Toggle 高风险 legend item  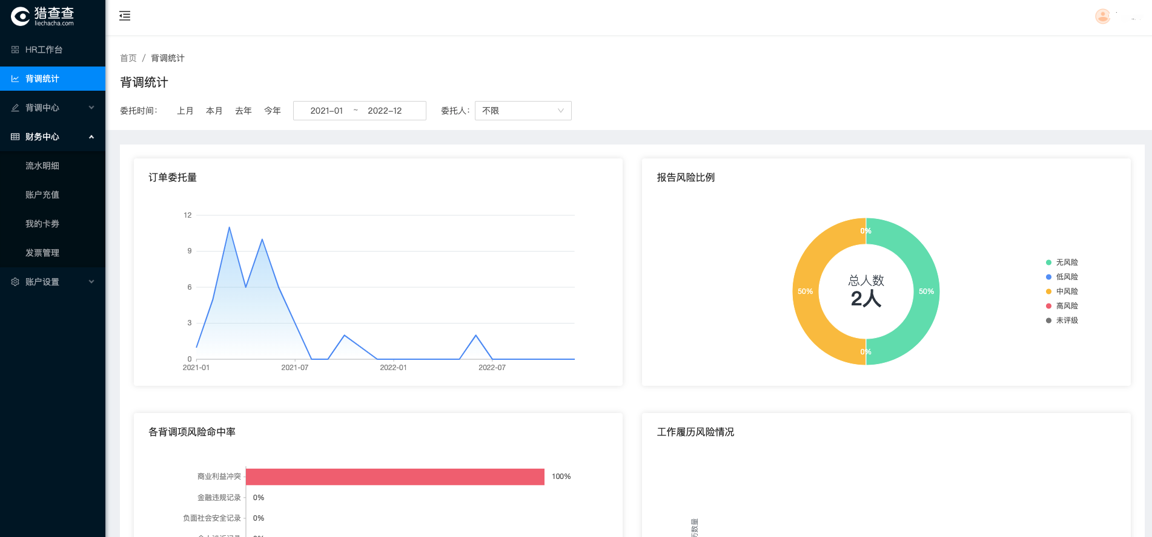point(1062,306)
